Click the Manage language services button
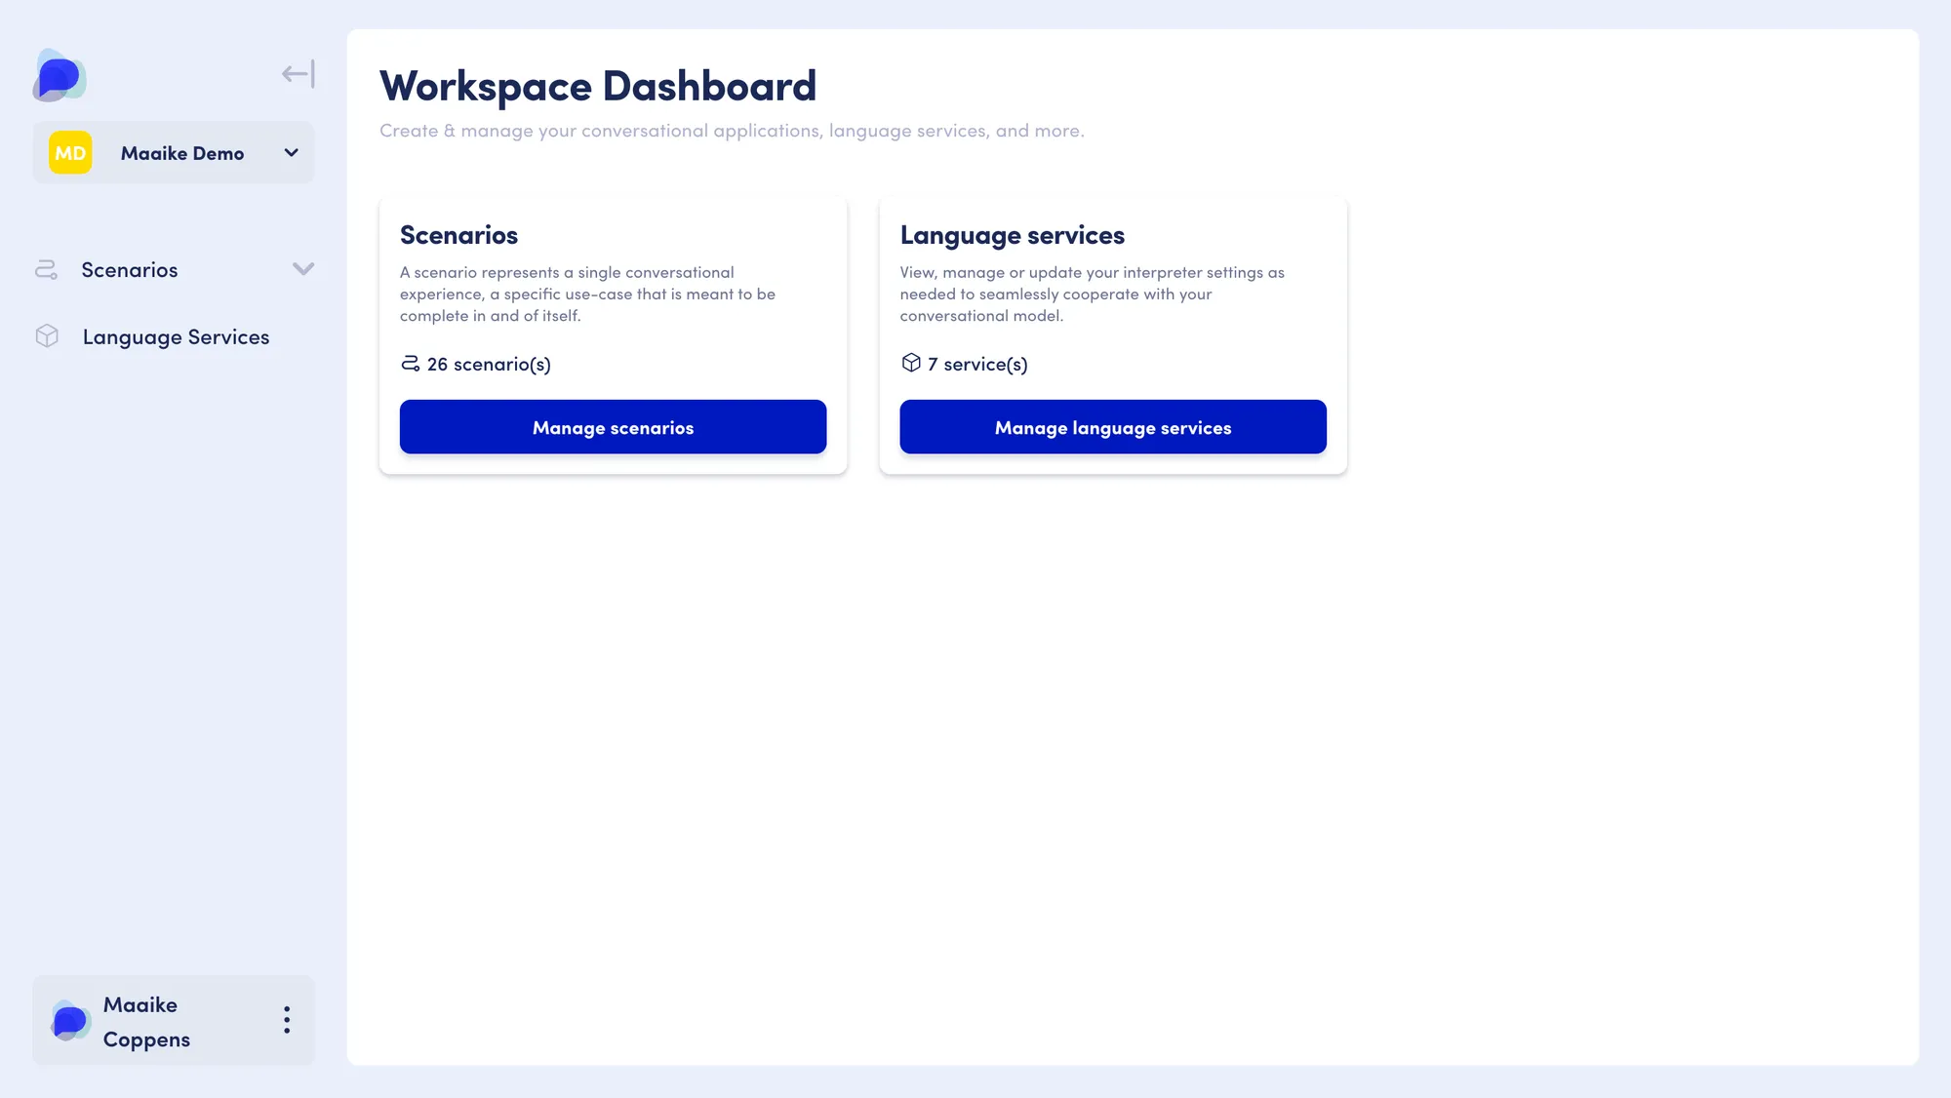 (1113, 427)
